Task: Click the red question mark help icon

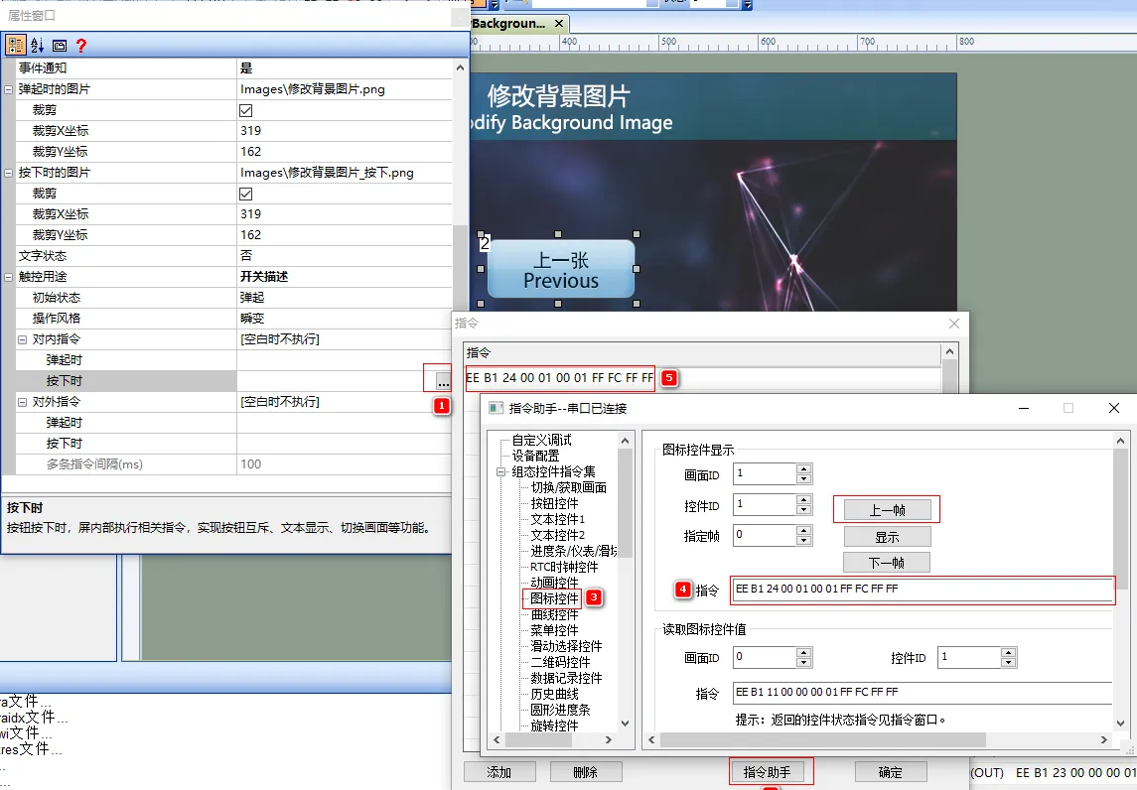Action: 83,45
